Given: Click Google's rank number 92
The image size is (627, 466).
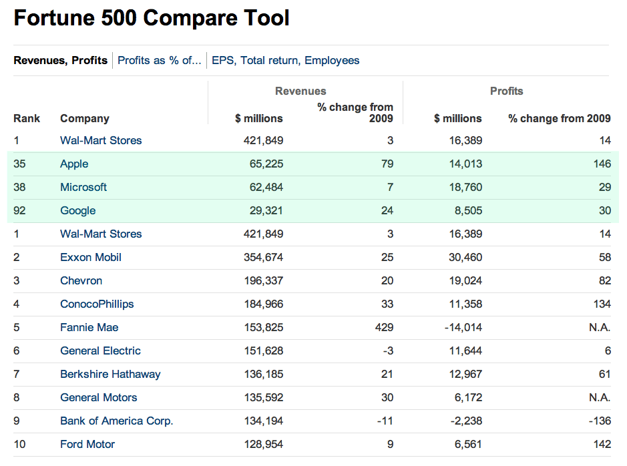Looking at the screenshot, I should 19,210.
